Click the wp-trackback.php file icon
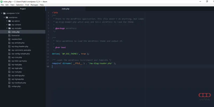The width and height of the screenshot is (214, 107). tap(9, 83)
